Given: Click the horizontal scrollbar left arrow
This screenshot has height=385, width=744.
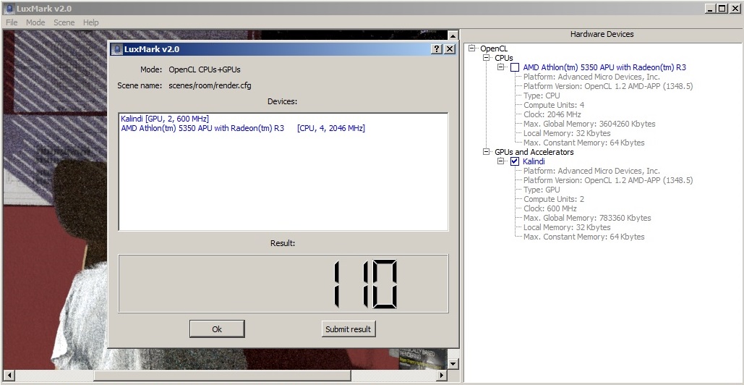Looking at the screenshot, I should [x=9, y=376].
